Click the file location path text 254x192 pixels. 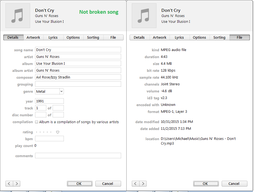point(198,141)
